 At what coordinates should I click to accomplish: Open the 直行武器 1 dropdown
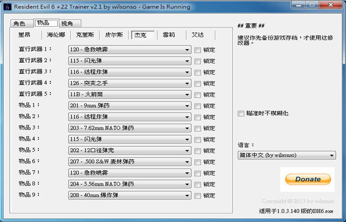pos(130,50)
